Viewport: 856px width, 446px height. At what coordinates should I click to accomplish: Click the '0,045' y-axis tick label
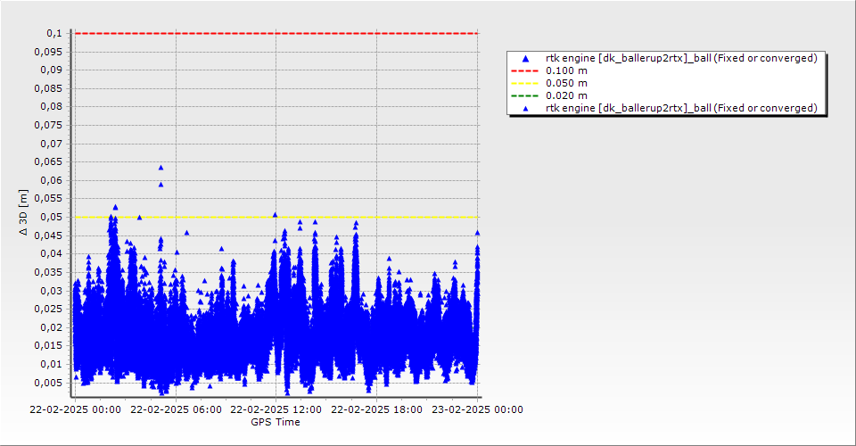pos(48,235)
